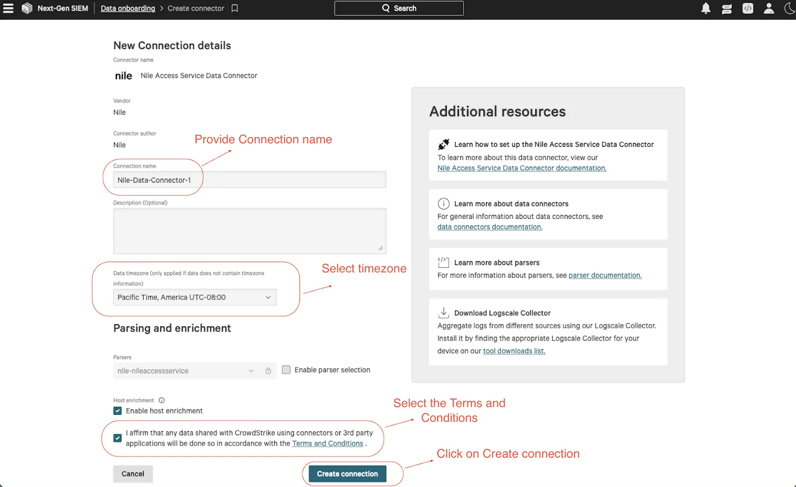
Task: Click the nile vendor logo
Action: tap(123, 76)
